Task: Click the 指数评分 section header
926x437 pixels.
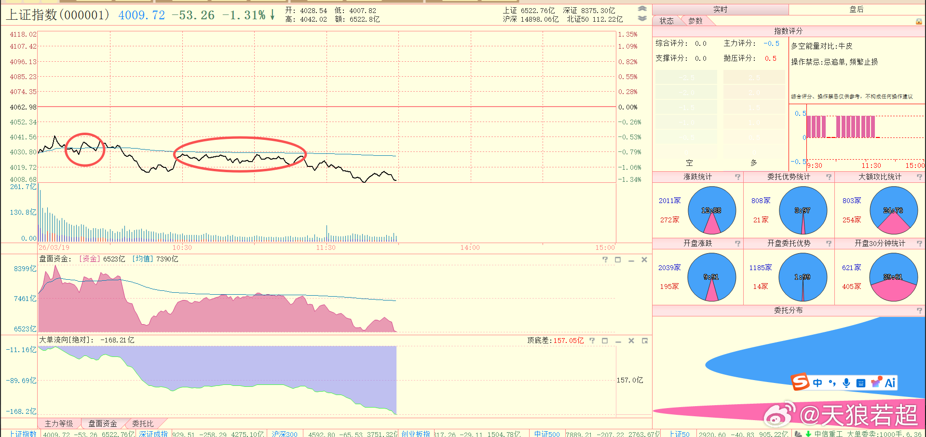Action: pyautogui.click(x=788, y=31)
